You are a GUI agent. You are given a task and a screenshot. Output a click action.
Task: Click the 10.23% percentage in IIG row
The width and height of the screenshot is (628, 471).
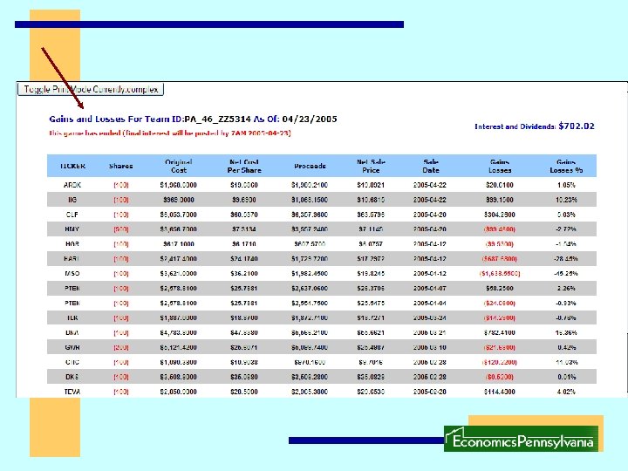pos(566,200)
